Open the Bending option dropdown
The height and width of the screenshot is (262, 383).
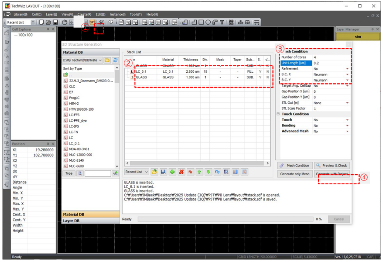[x=347, y=126]
